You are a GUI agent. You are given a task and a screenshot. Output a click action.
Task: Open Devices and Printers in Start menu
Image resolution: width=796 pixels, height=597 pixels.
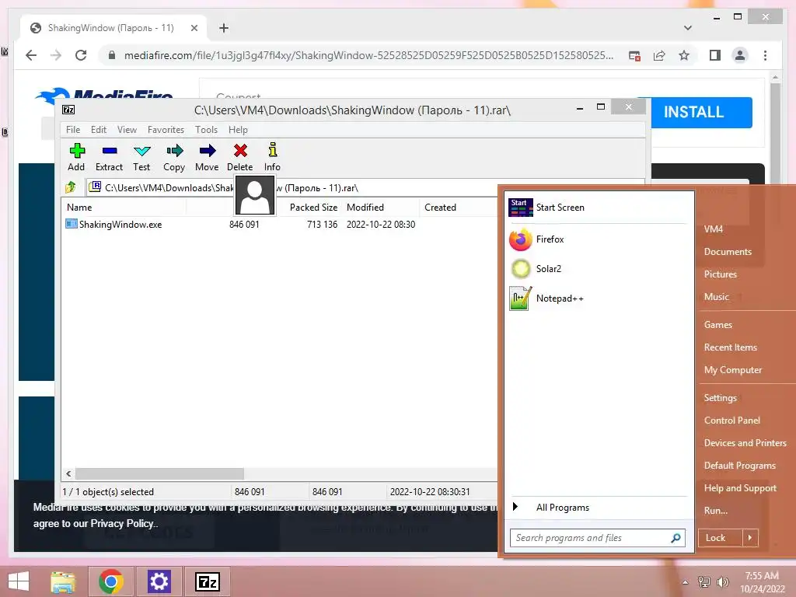tap(745, 442)
